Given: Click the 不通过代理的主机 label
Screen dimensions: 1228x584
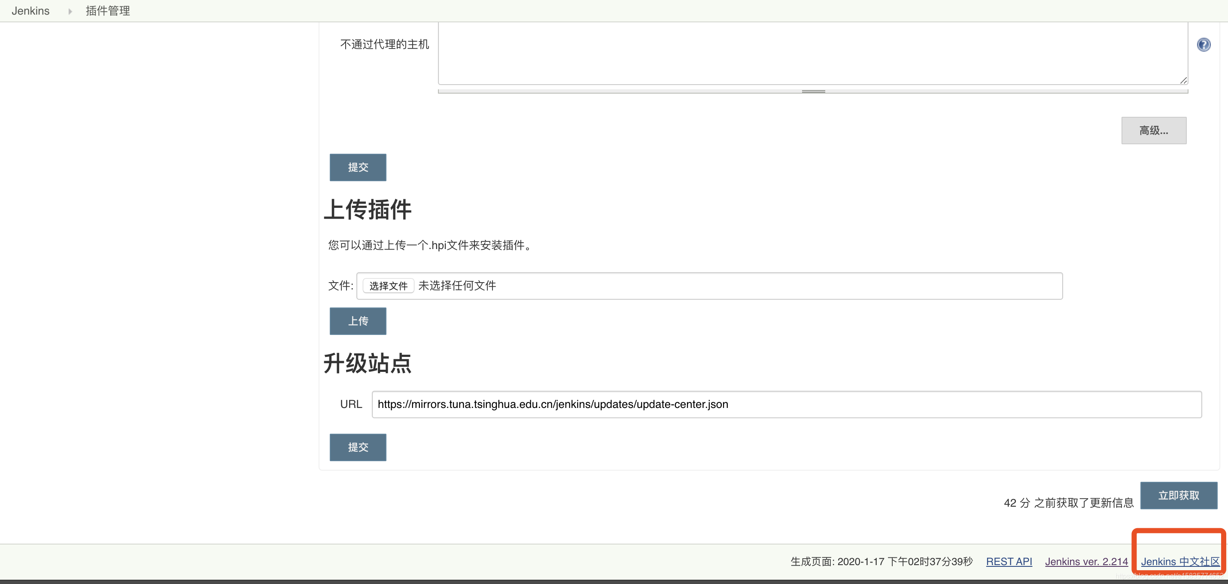Looking at the screenshot, I should point(385,44).
